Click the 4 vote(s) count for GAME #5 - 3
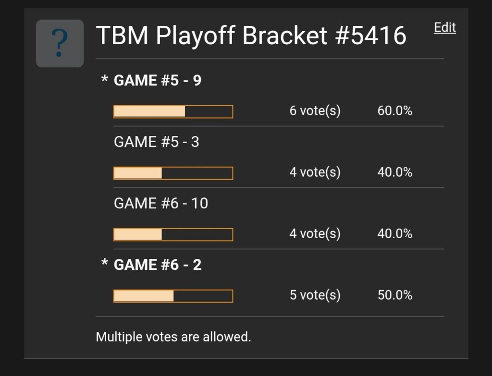The width and height of the screenshot is (492, 376). [315, 172]
